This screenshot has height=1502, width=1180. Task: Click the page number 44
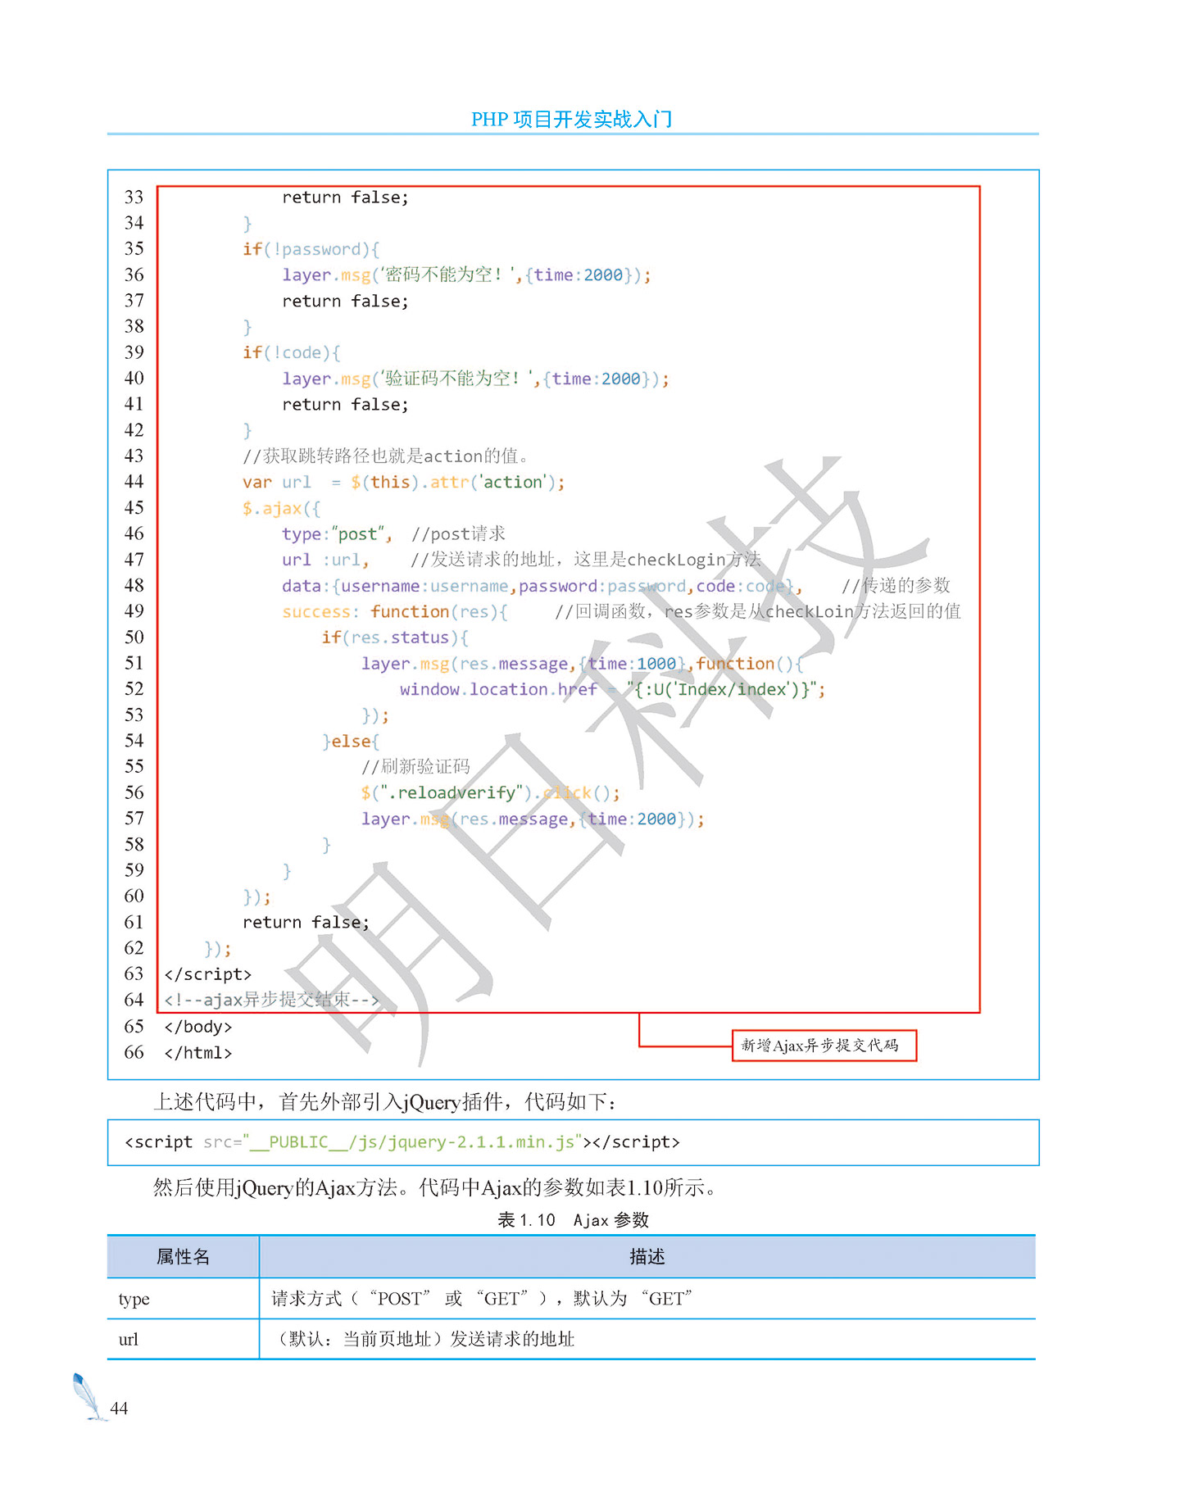point(119,1409)
